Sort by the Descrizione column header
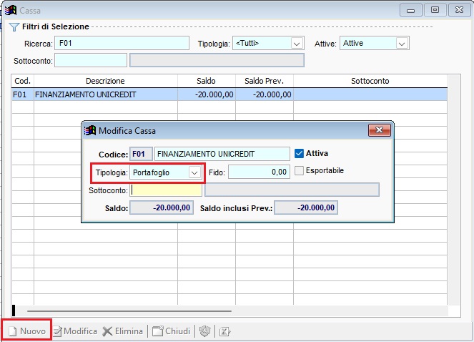The height and width of the screenshot is (342, 474). coord(105,81)
